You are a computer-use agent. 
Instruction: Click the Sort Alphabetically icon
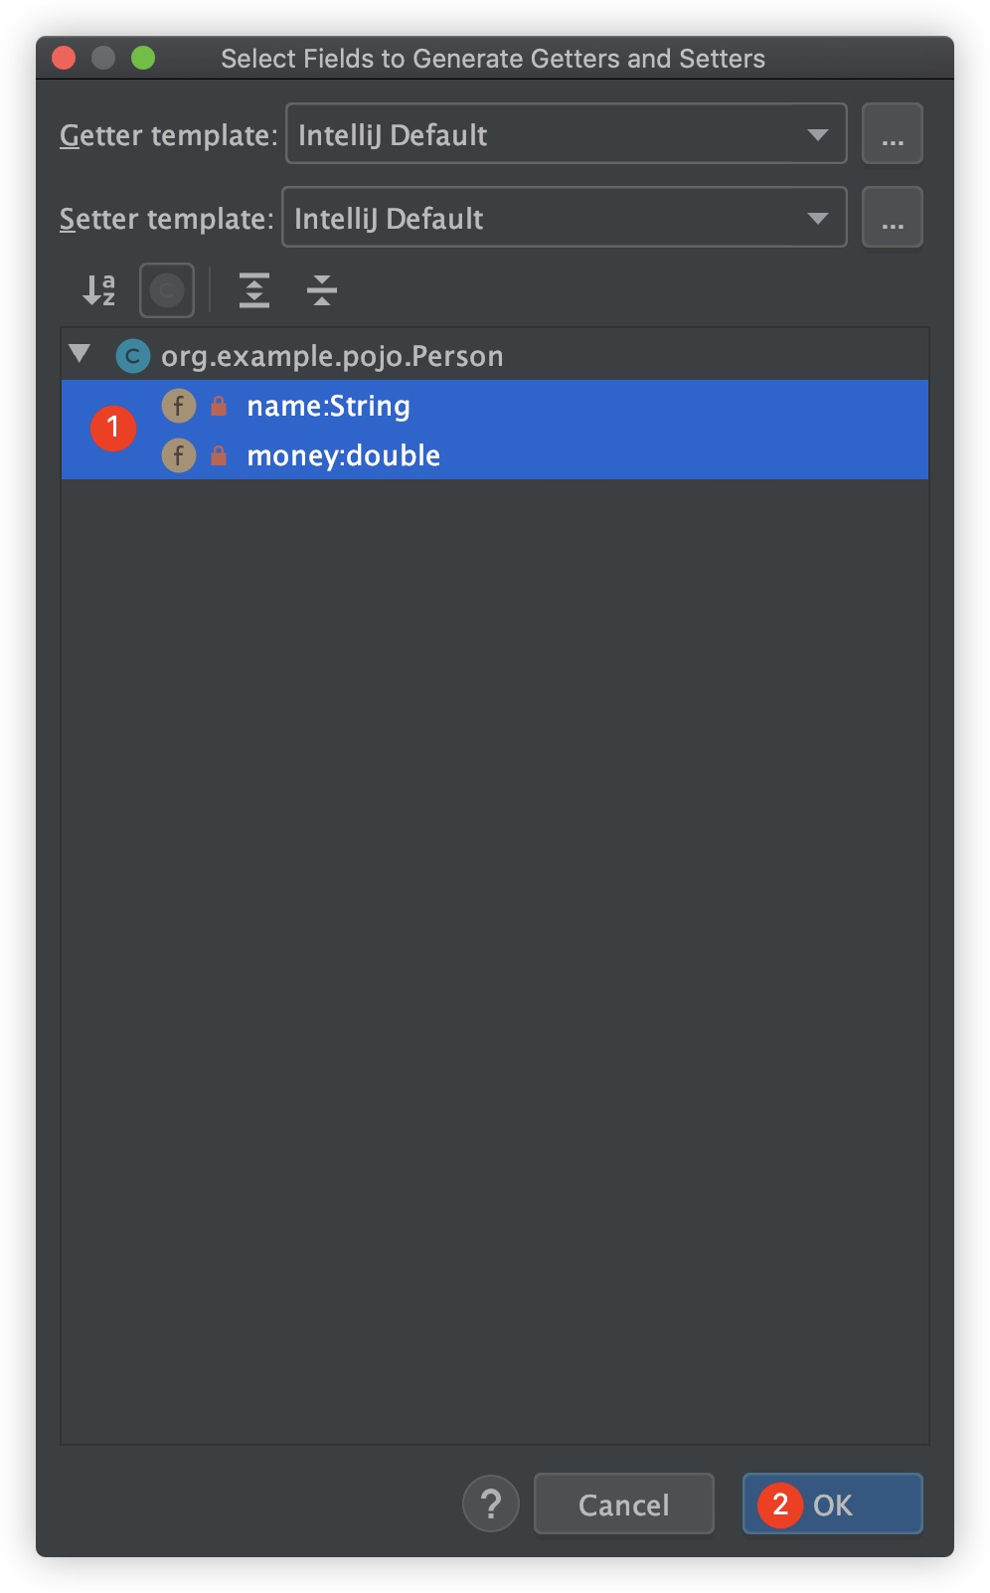(98, 290)
